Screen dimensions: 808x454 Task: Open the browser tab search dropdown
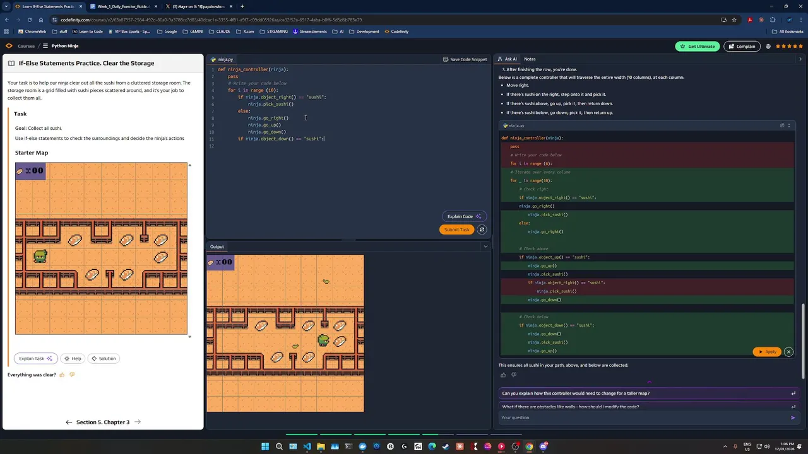(x=6, y=6)
